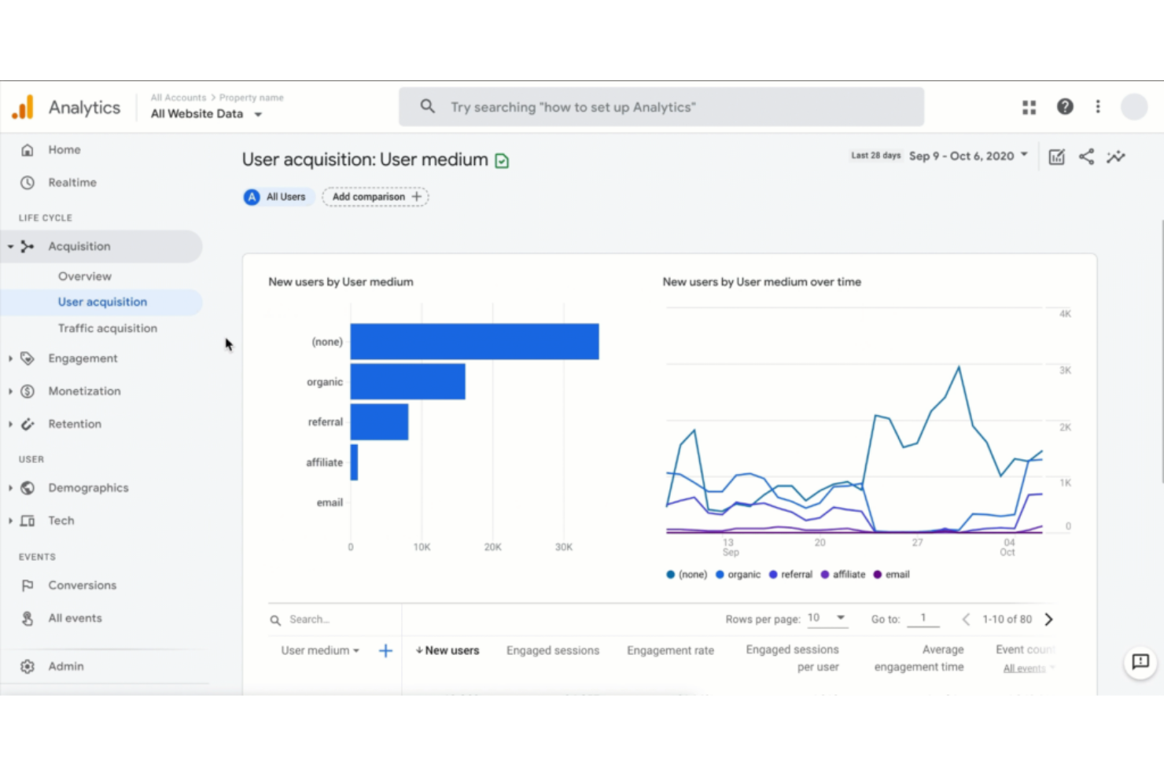Open the Help menu icon
Screen dimensions: 1164x776
(1065, 107)
